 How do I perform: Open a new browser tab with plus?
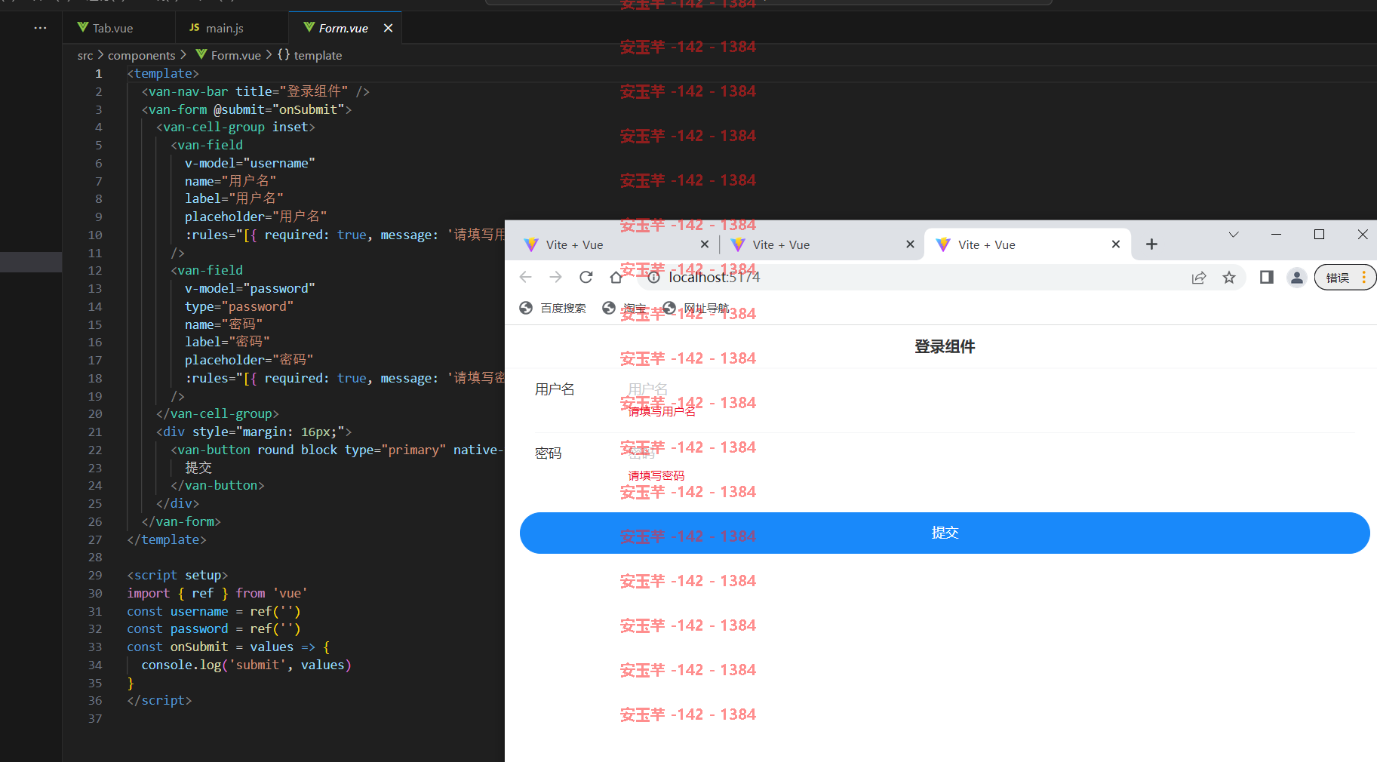pos(1151,244)
